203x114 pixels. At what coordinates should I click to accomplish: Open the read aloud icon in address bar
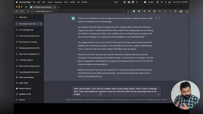(x=124, y=11)
